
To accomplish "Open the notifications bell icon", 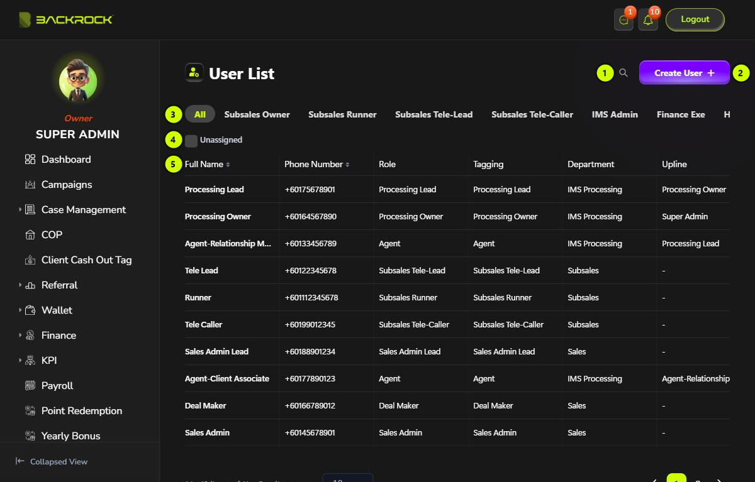I will 648,20.
